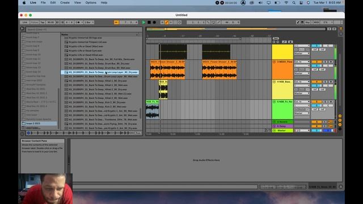363x204 pixels.
Task: Toggle track 3 orange activator button
Action: coord(316,62)
